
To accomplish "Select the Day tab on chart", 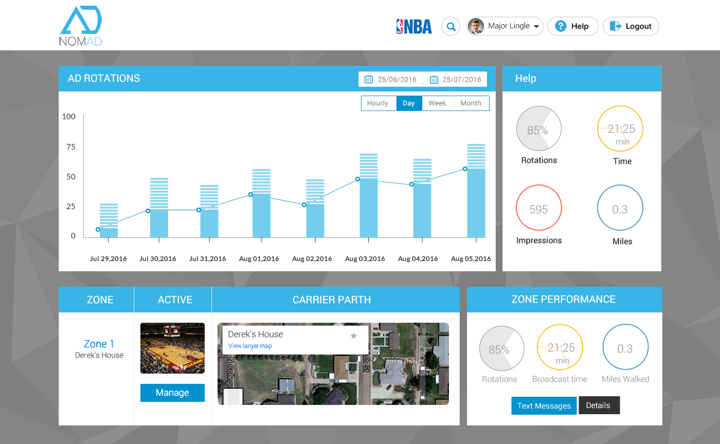I will (x=409, y=103).
